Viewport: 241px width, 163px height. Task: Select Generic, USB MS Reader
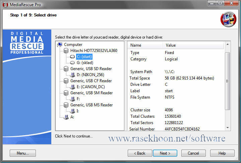(x=92, y=105)
